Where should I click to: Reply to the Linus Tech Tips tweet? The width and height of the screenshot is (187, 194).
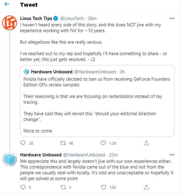coord(23,143)
